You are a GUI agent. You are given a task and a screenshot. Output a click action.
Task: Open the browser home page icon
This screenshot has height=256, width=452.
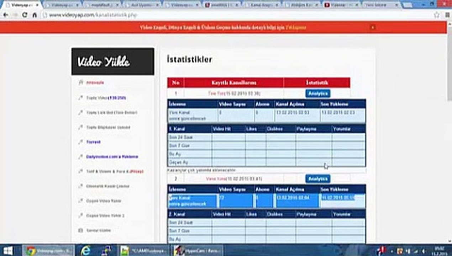[x=35, y=15]
